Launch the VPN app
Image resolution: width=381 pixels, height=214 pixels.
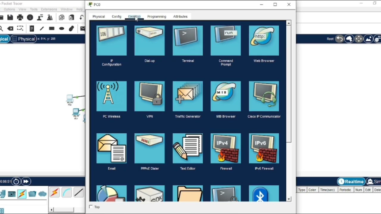[x=149, y=96]
